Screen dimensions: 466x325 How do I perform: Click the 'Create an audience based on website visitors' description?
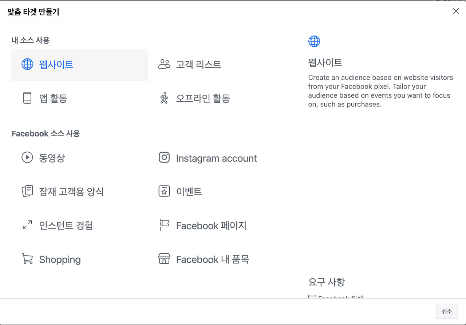(381, 91)
